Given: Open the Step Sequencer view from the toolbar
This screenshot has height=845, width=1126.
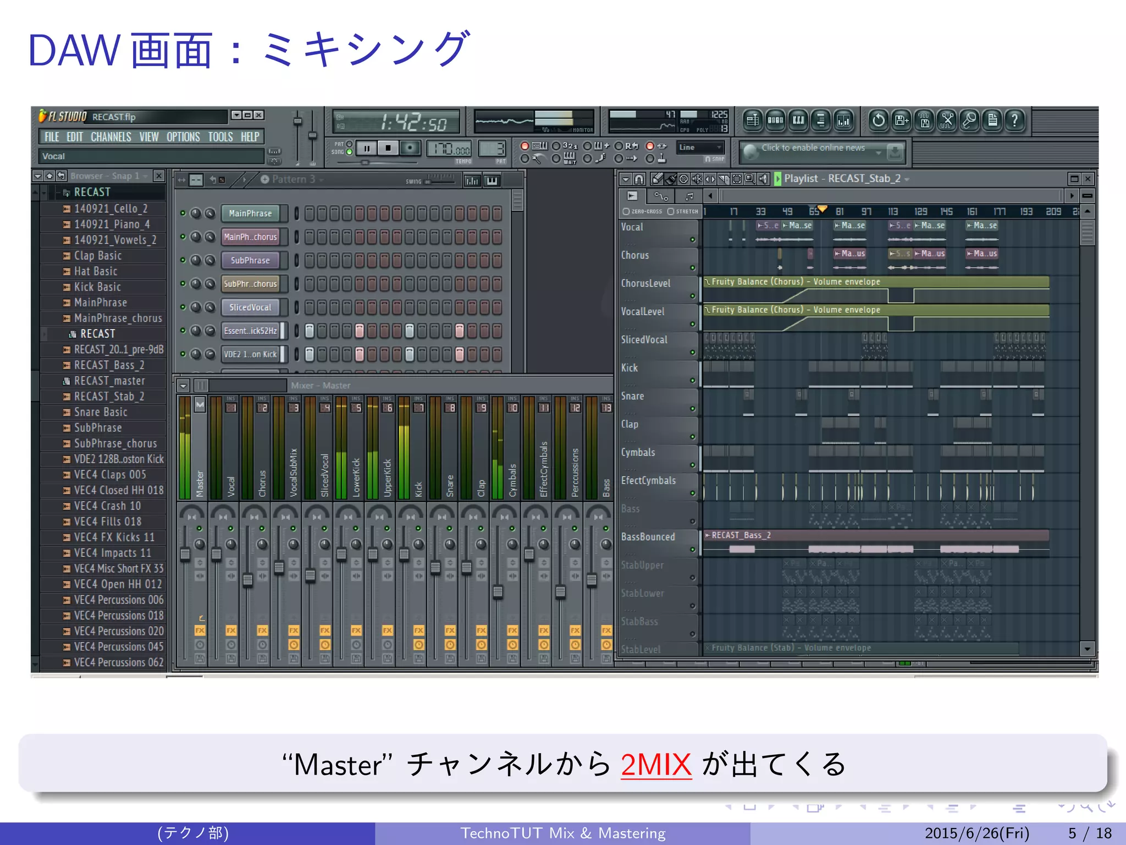Looking at the screenshot, I should (x=775, y=120).
